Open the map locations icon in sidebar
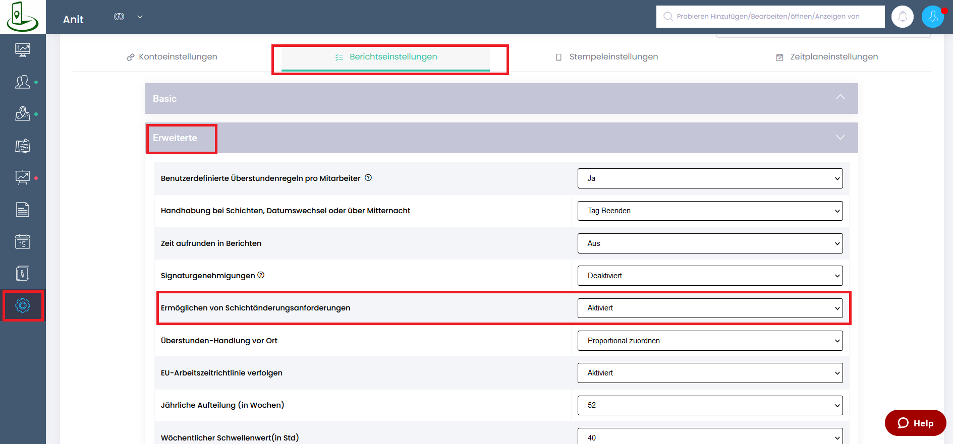This screenshot has height=444, width=953. (23, 113)
